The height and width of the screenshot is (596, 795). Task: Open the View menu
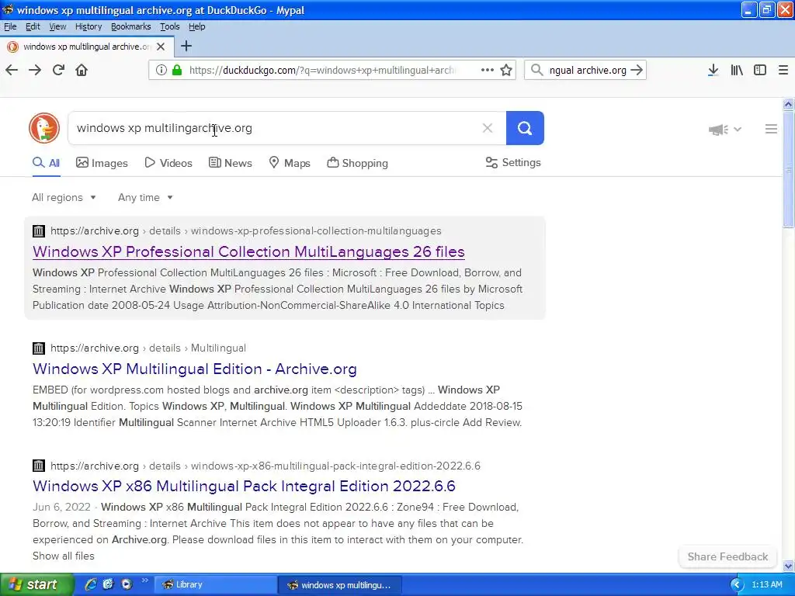pos(57,26)
